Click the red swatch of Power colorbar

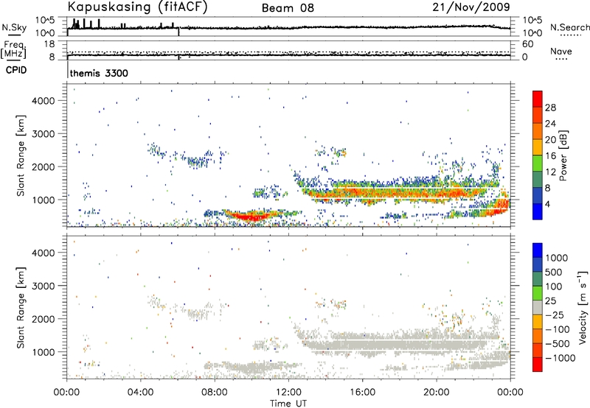[x=538, y=99]
